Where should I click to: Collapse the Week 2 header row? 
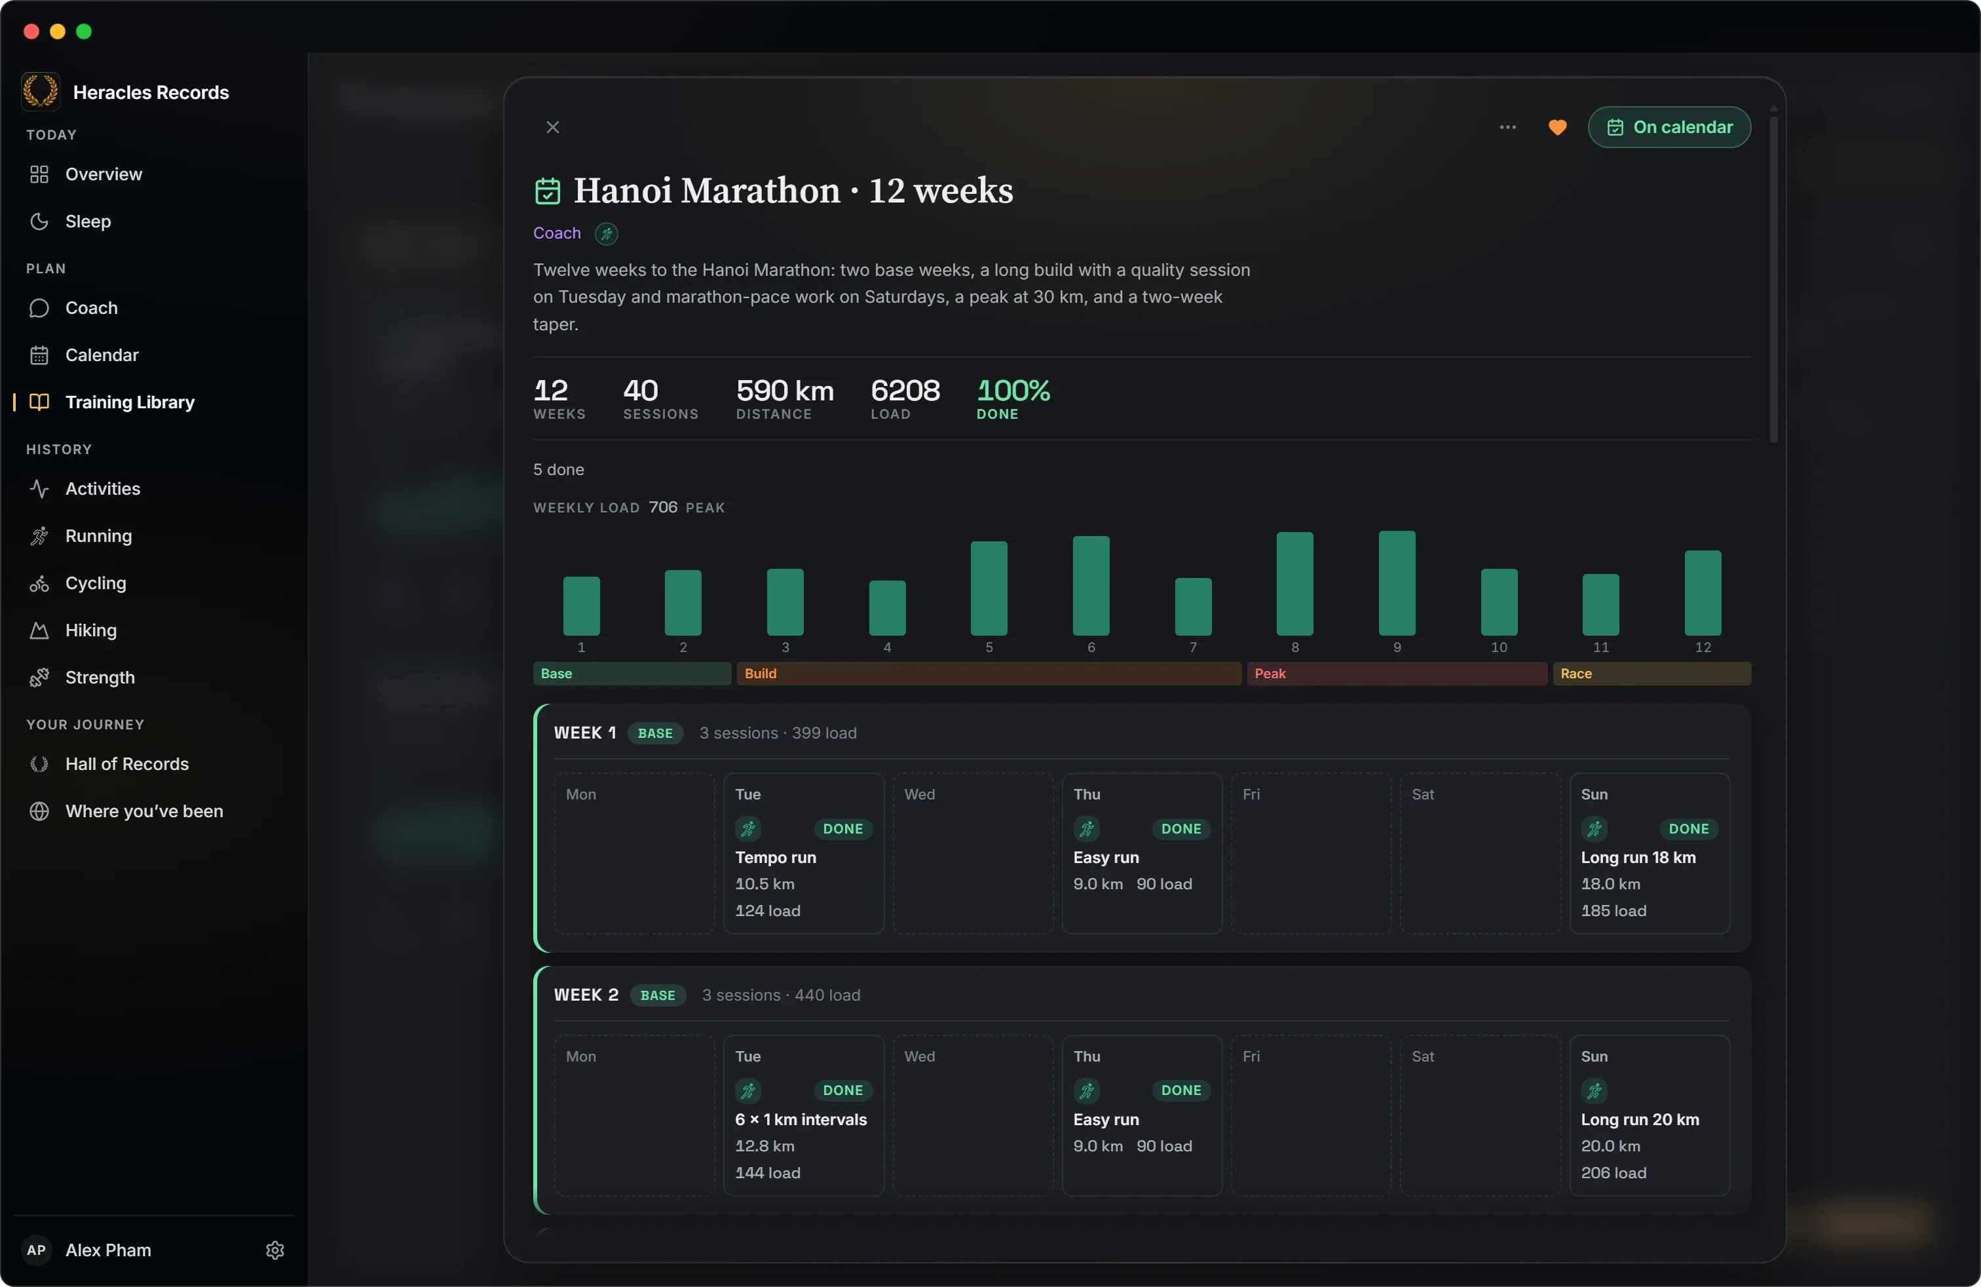click(1142, 995)
